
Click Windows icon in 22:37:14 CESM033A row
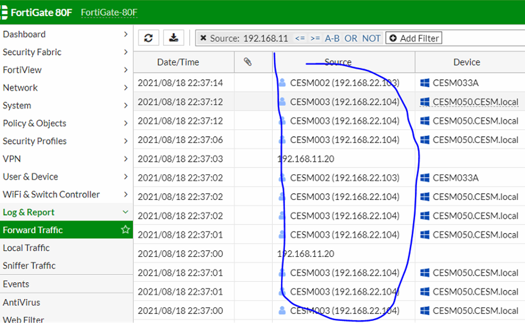click(425, 82)
